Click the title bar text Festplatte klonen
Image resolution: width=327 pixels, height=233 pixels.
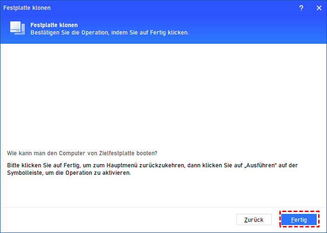(x=27, y=8)
